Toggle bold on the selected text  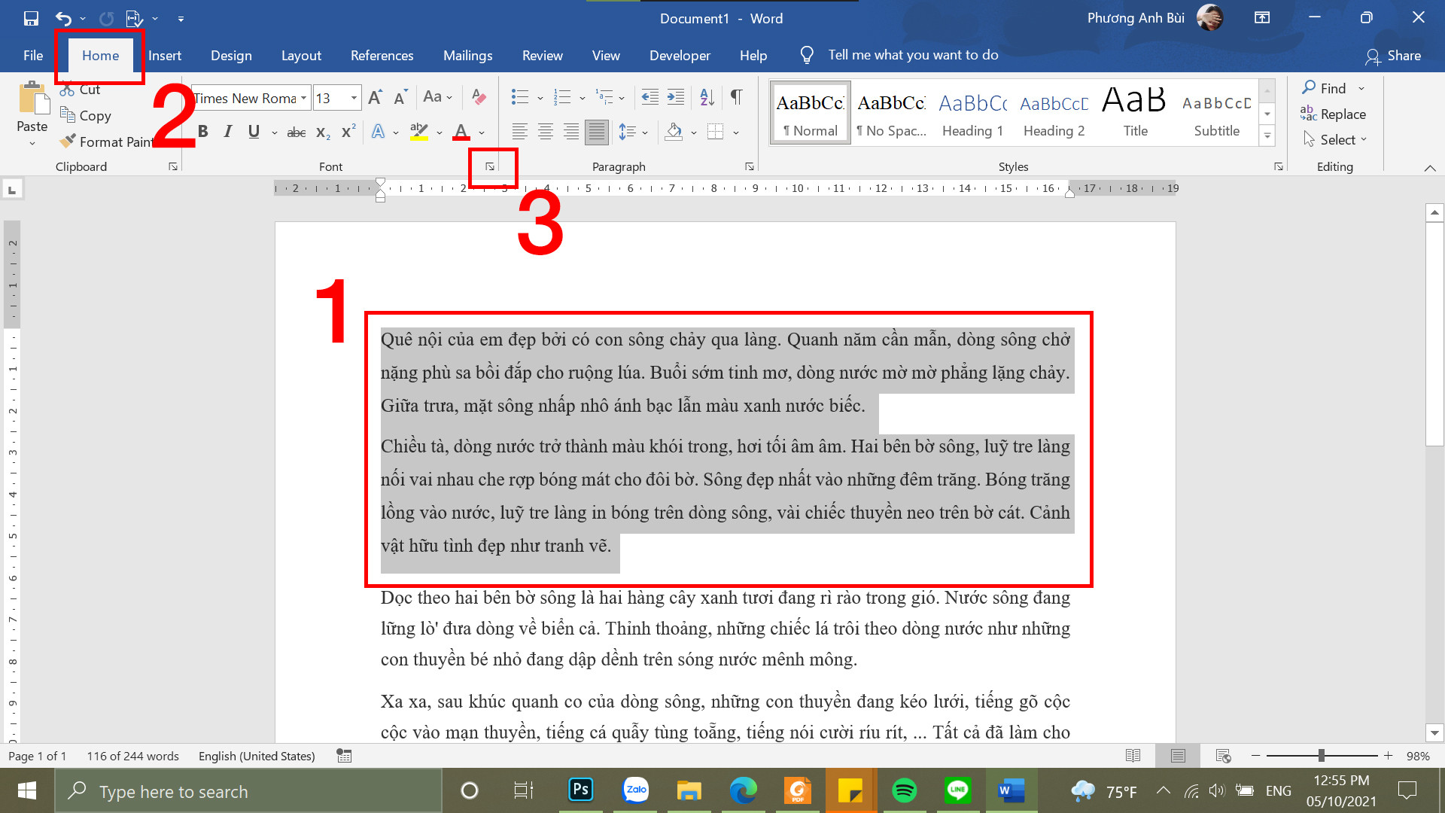click(202, 131)
